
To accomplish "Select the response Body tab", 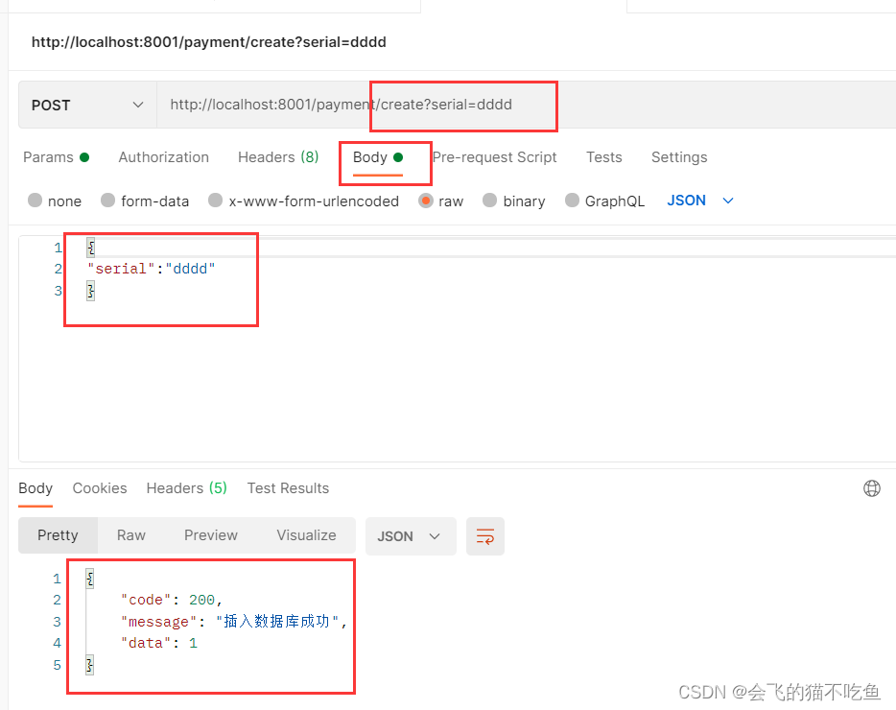I will pos(35,488).
